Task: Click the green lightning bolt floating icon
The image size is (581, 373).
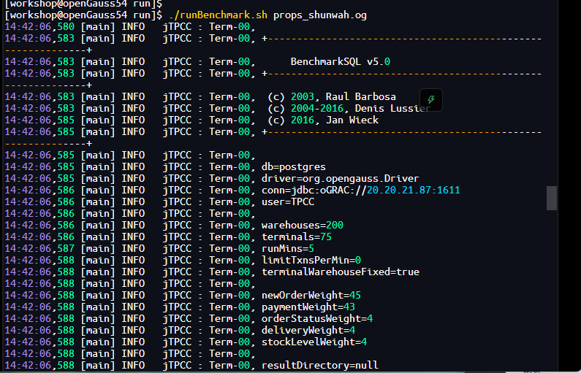Action: click(x=431, y=99)
